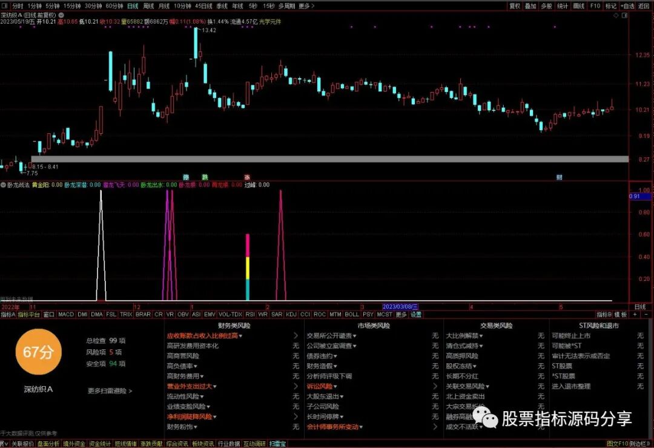Click the 统计 statistics button
This screenshot has width=654, height=448.
[x=563, y=6]
